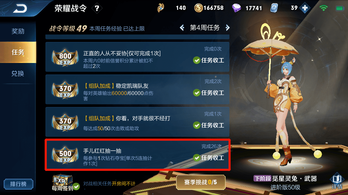Open the 详情 book details icon
The width and height of the screenshot is (348, 195).
(337, 181)
